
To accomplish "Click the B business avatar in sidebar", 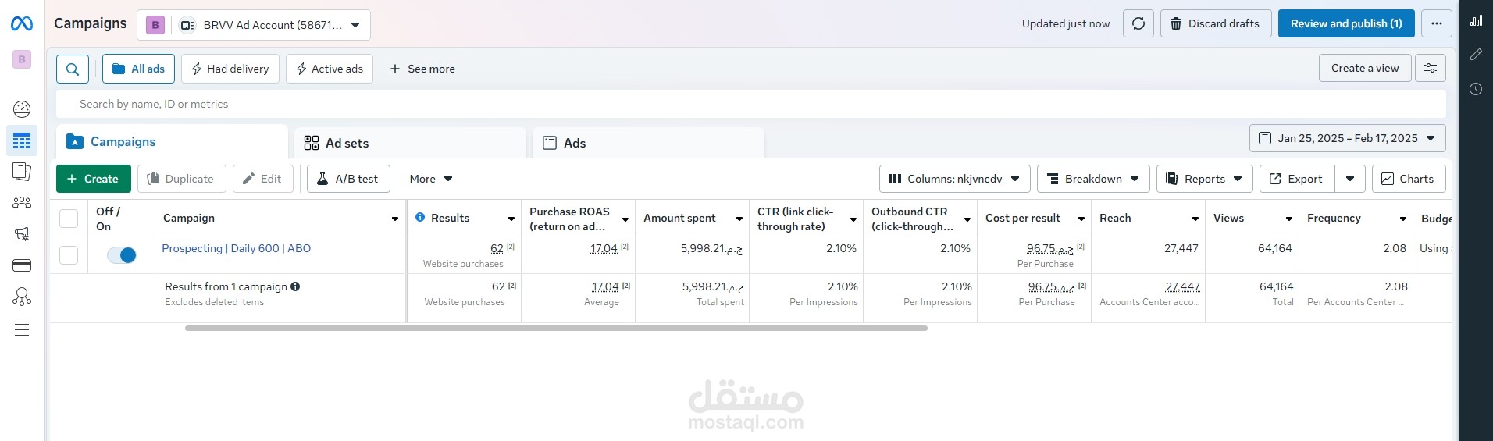I will (x=22, y=59).
